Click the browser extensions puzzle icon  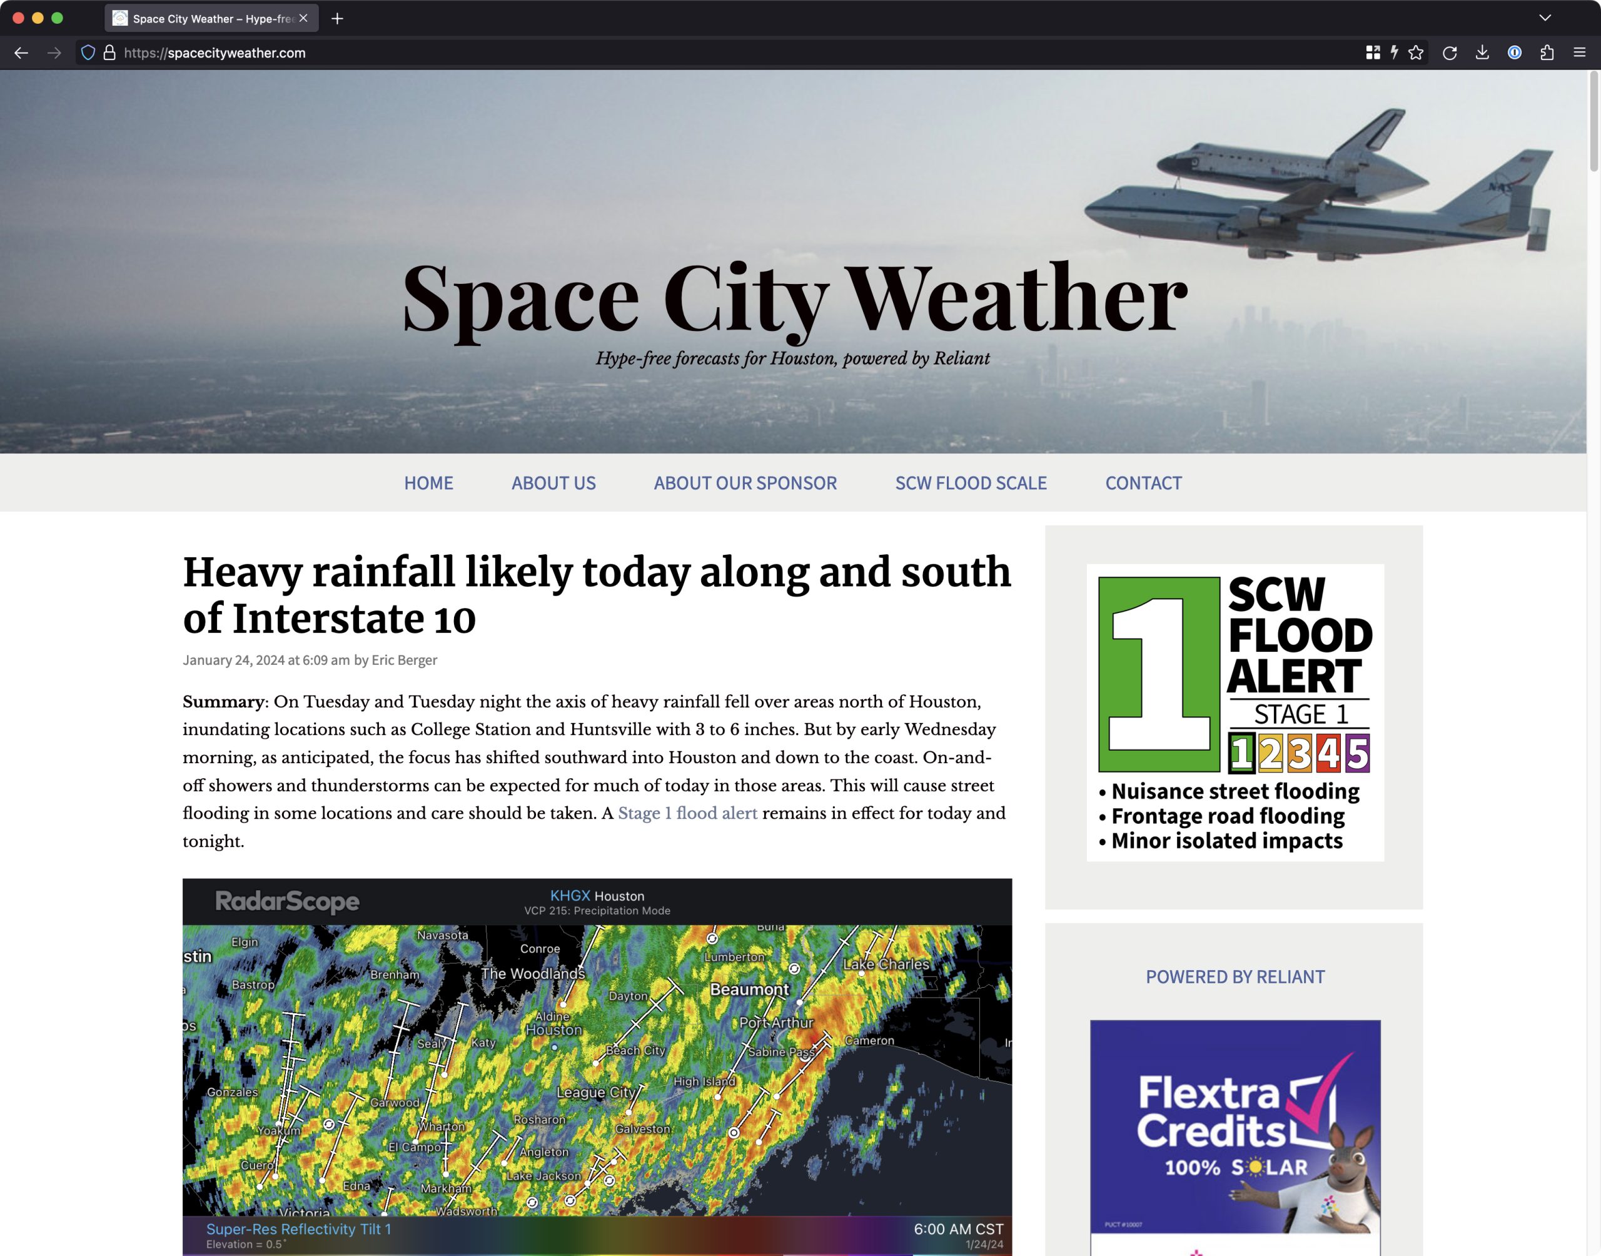[x=1550, y=53]
